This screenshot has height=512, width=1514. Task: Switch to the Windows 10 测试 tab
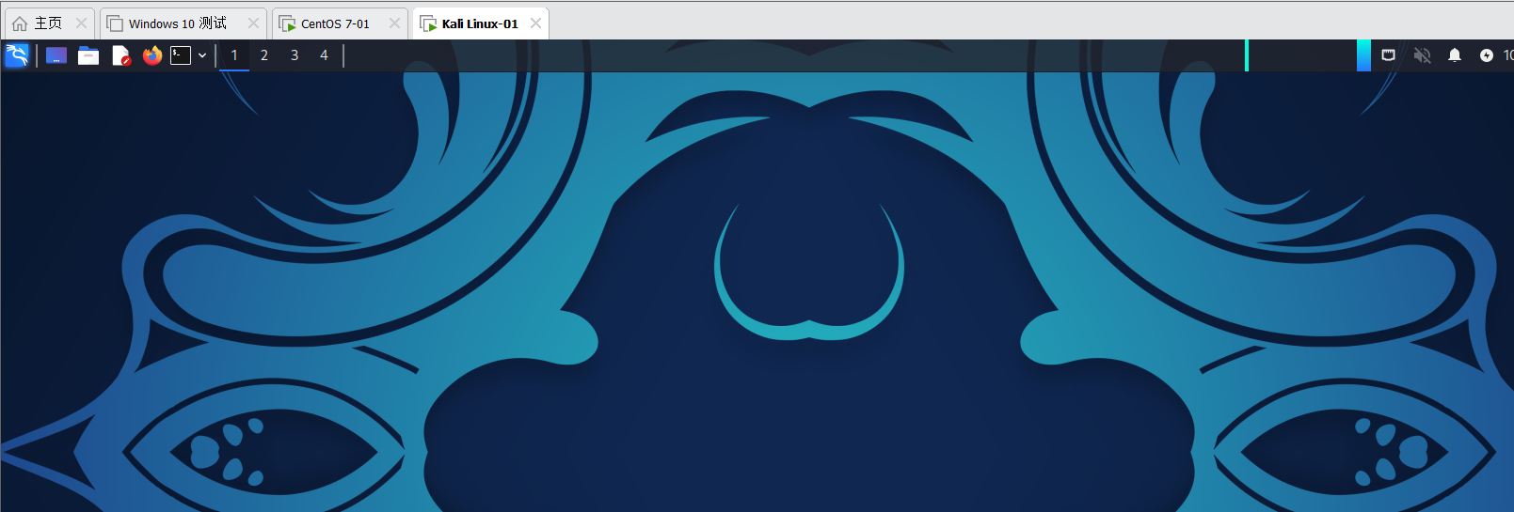coord(177,23)
